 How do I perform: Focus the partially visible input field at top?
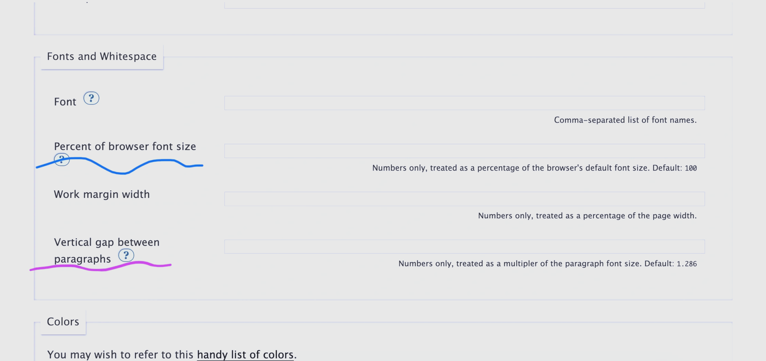(x=464, y=5)
